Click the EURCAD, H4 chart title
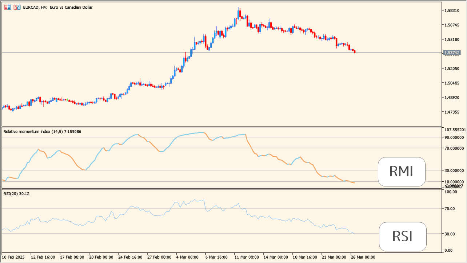This screenshot has width=467, height=263. point(57,7)
